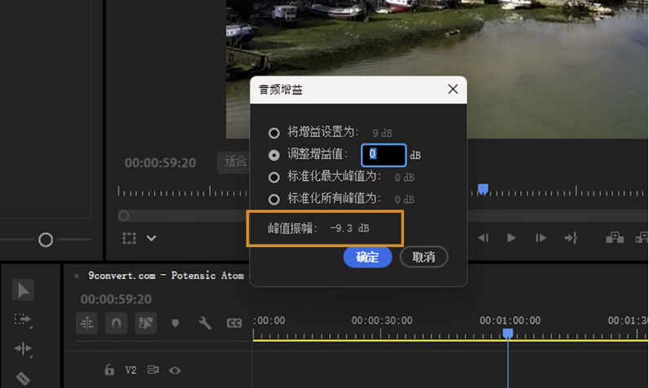Click the 调整增益值 dB input field

pyautogui.click(x=383, y=154)
